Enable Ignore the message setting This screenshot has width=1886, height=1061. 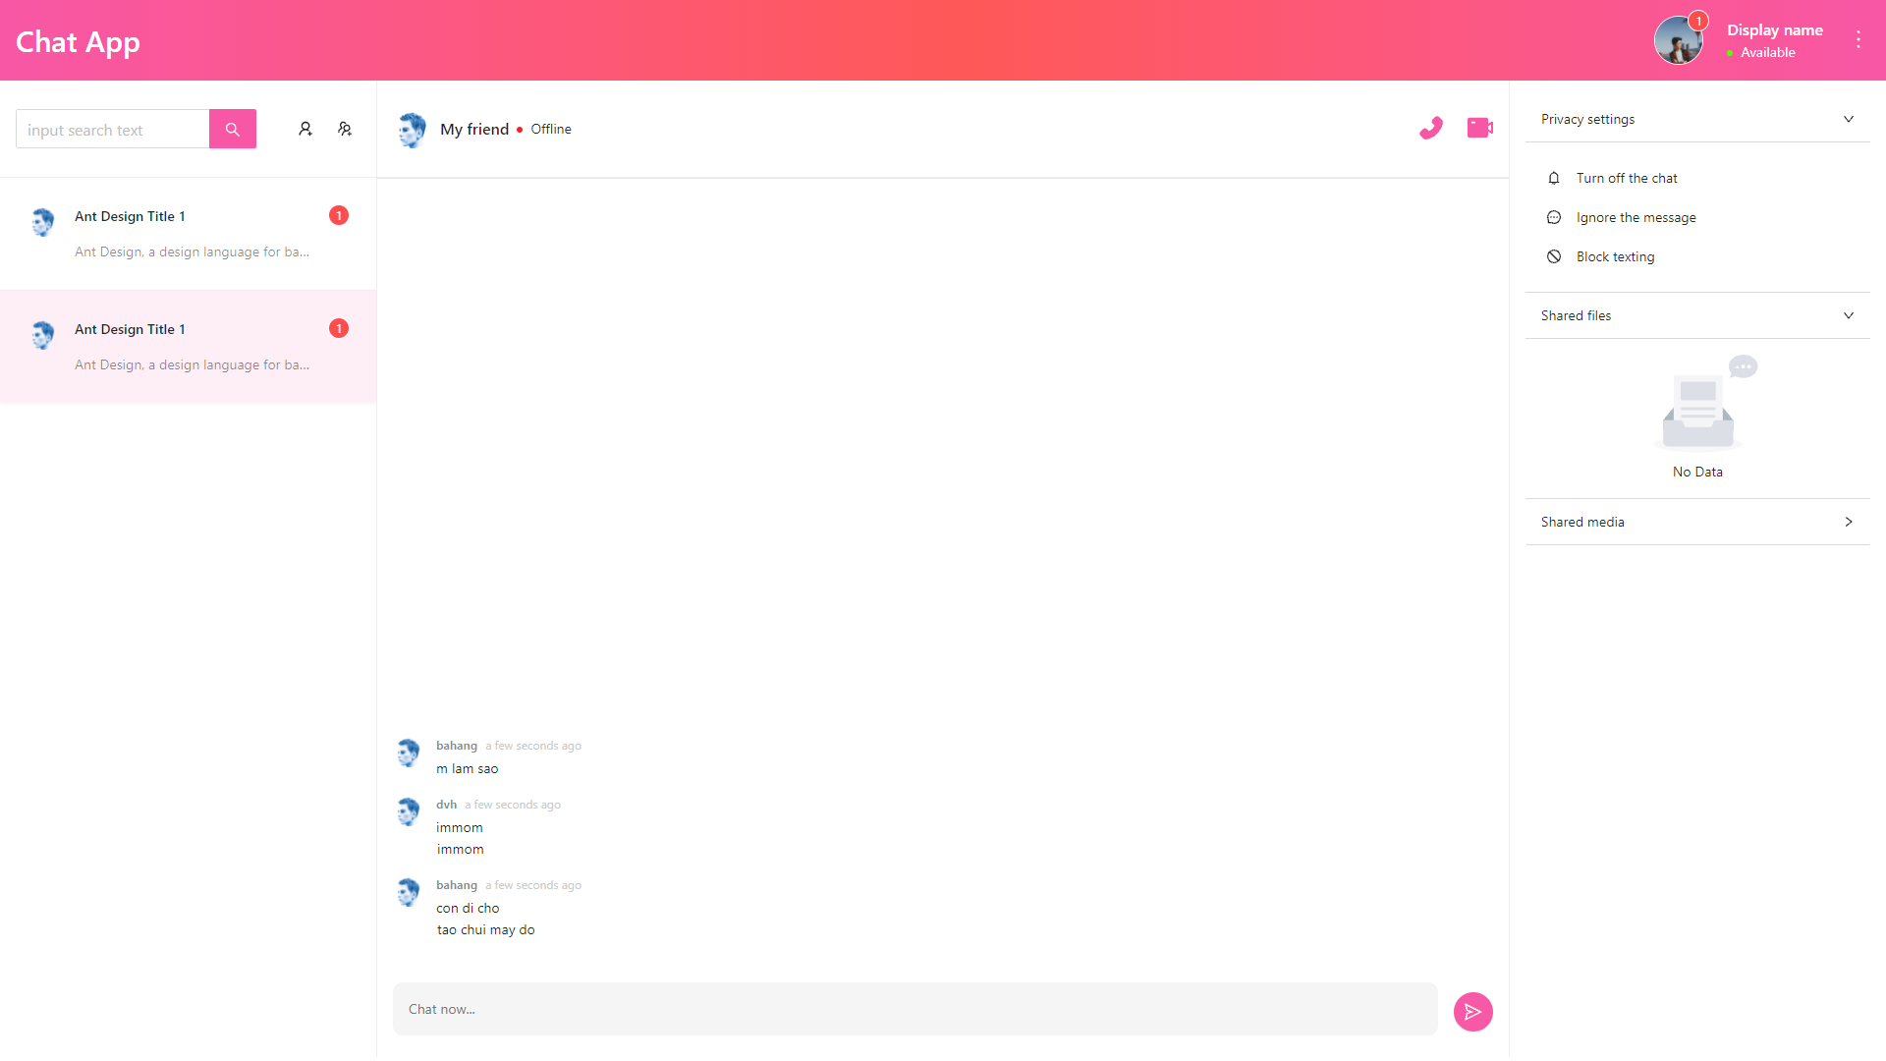[1636, 217]
